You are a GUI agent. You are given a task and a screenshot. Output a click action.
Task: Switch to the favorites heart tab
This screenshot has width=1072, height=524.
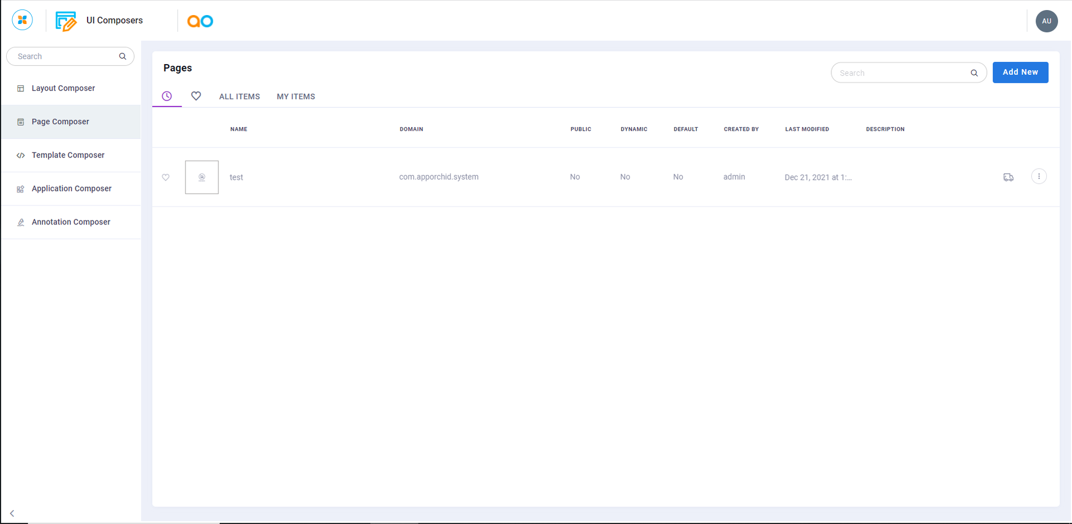coord(196,96)
